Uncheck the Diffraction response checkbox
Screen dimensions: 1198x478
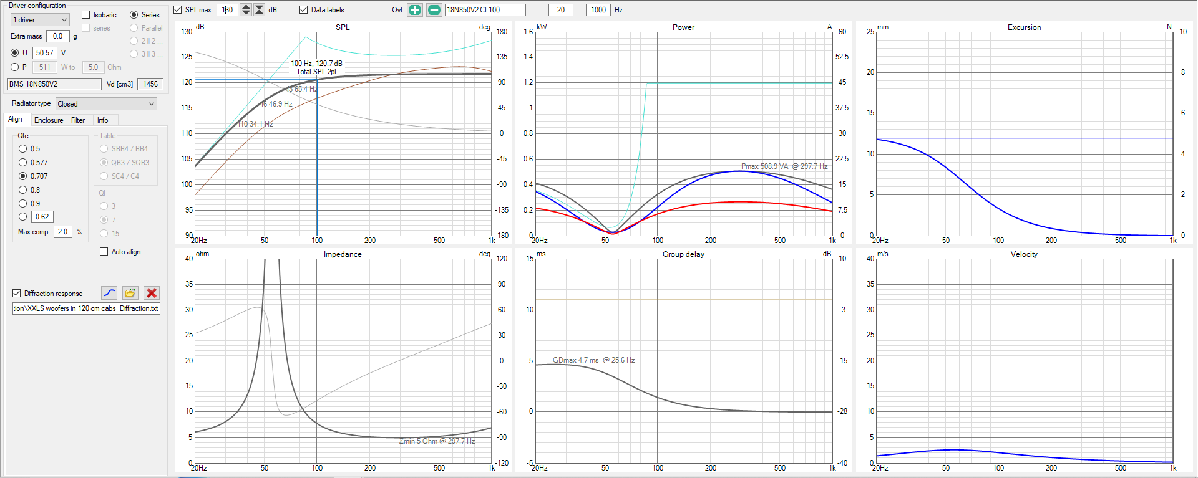coord(17,294)
